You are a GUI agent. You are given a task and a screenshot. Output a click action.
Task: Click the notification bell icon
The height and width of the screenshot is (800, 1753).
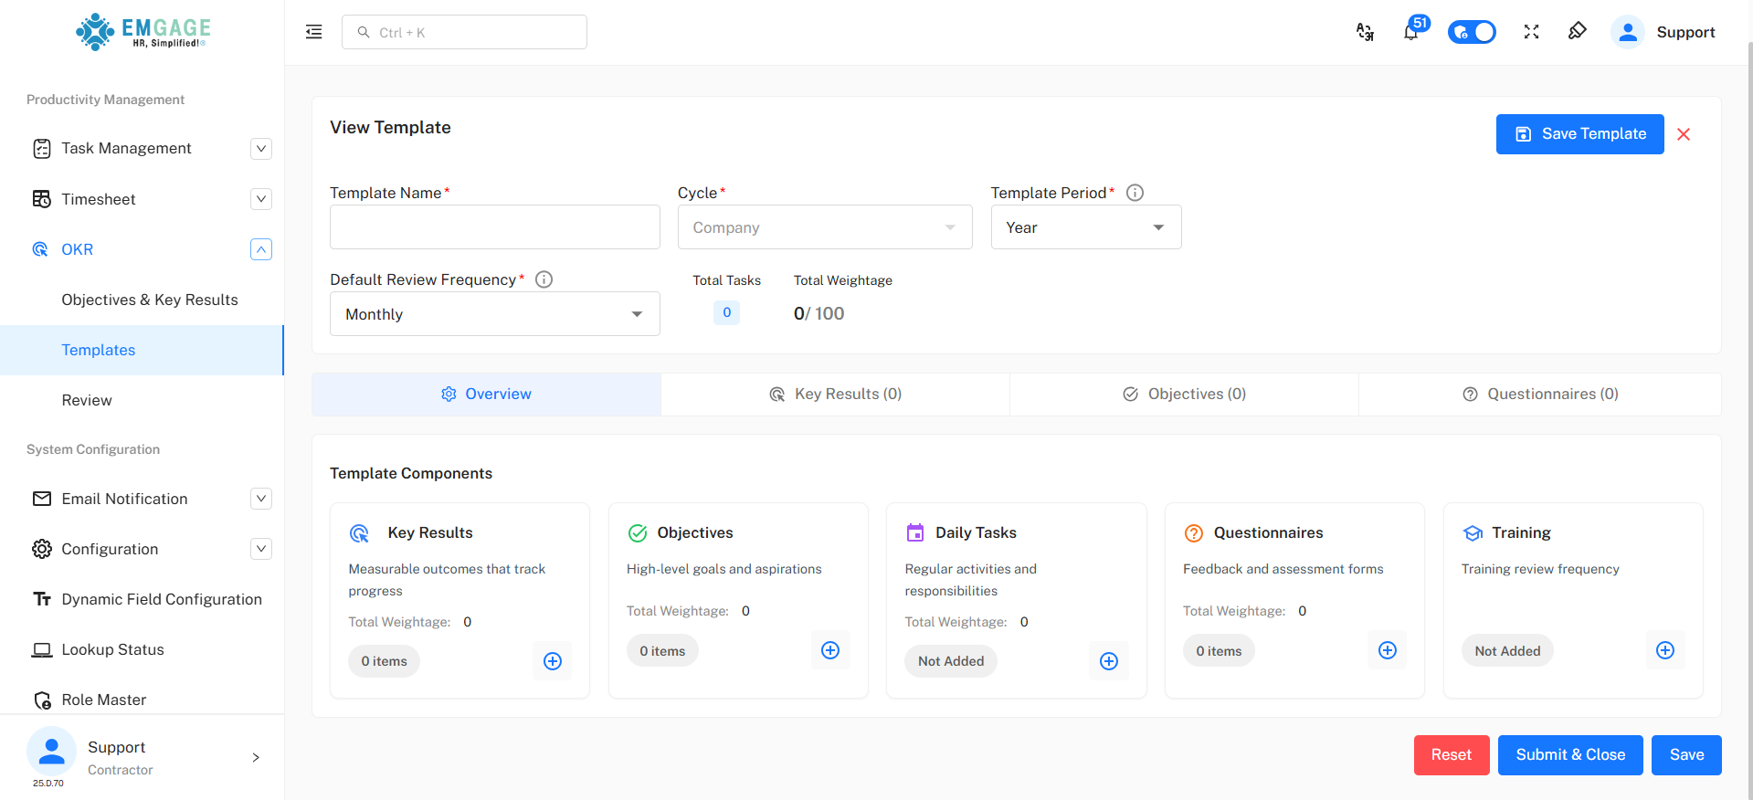click(1410, 33)
